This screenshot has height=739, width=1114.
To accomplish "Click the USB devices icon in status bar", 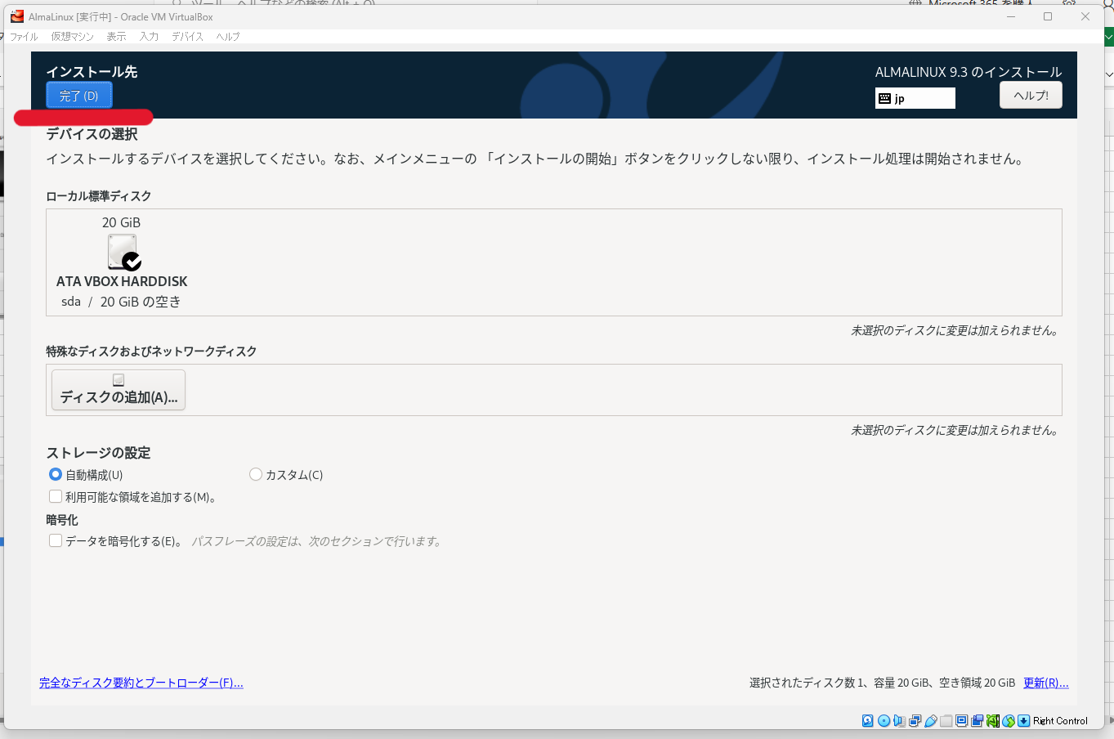I will coord(931,720).
